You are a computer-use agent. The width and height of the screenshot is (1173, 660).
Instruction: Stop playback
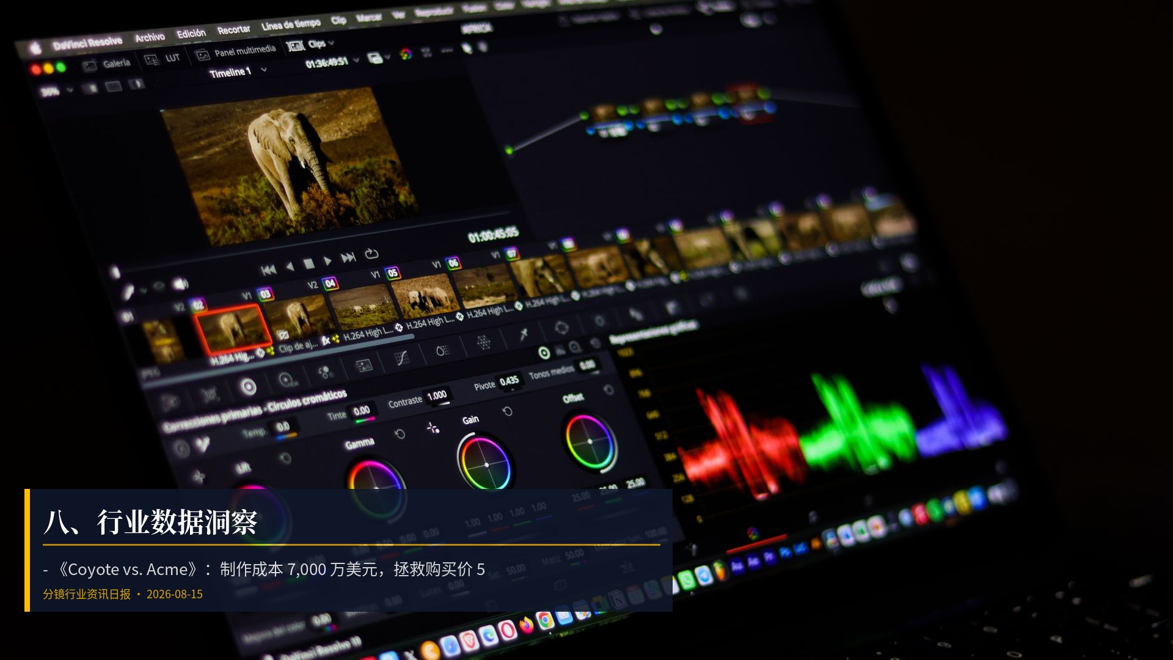click(309, 263)
